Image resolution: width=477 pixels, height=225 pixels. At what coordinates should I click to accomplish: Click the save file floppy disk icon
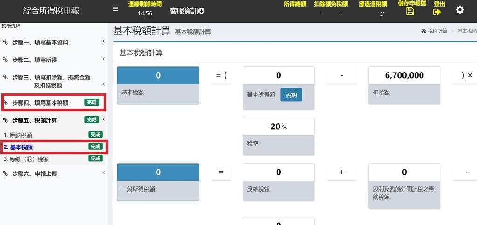(410, 12)
